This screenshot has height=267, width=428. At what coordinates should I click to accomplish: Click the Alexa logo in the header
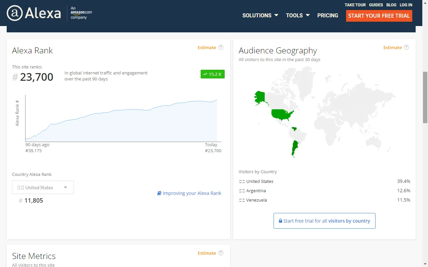(34, 13)
